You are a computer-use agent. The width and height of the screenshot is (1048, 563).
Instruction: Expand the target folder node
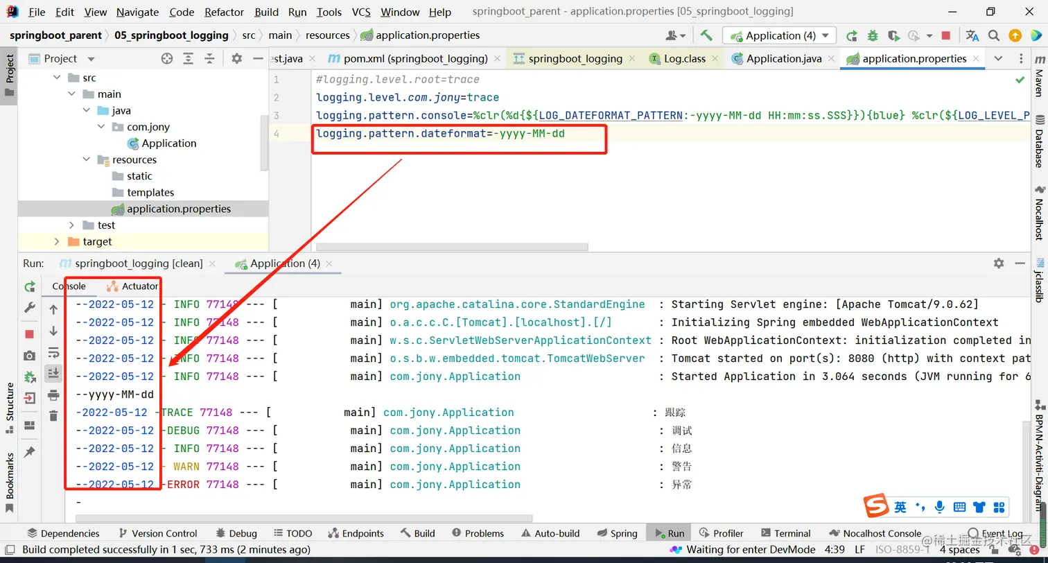(x=58, y=241)
